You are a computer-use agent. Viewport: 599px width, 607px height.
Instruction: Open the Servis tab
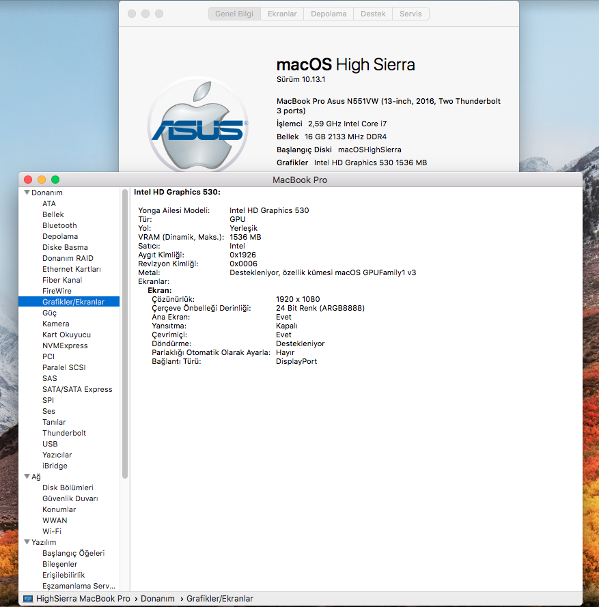click(x=410, y=14)
